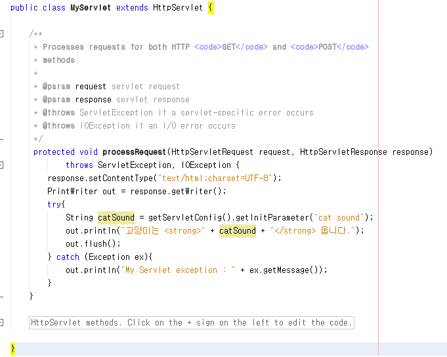Click '@param request' Javadoc tag line
The width and height of the screenshot is (447, 357).
[x=111, y=87]
